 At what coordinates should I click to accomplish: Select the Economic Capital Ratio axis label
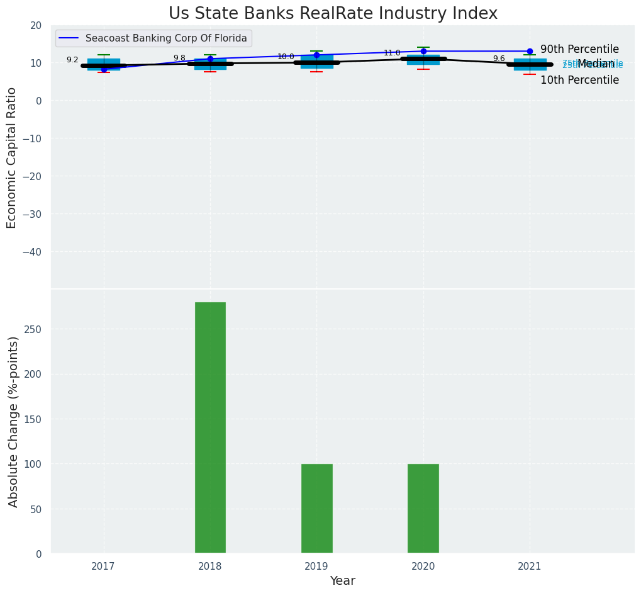pos(12,157)
